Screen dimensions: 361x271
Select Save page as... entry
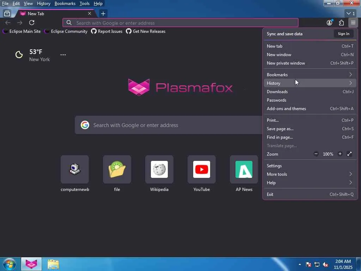[x=310, y=129]
